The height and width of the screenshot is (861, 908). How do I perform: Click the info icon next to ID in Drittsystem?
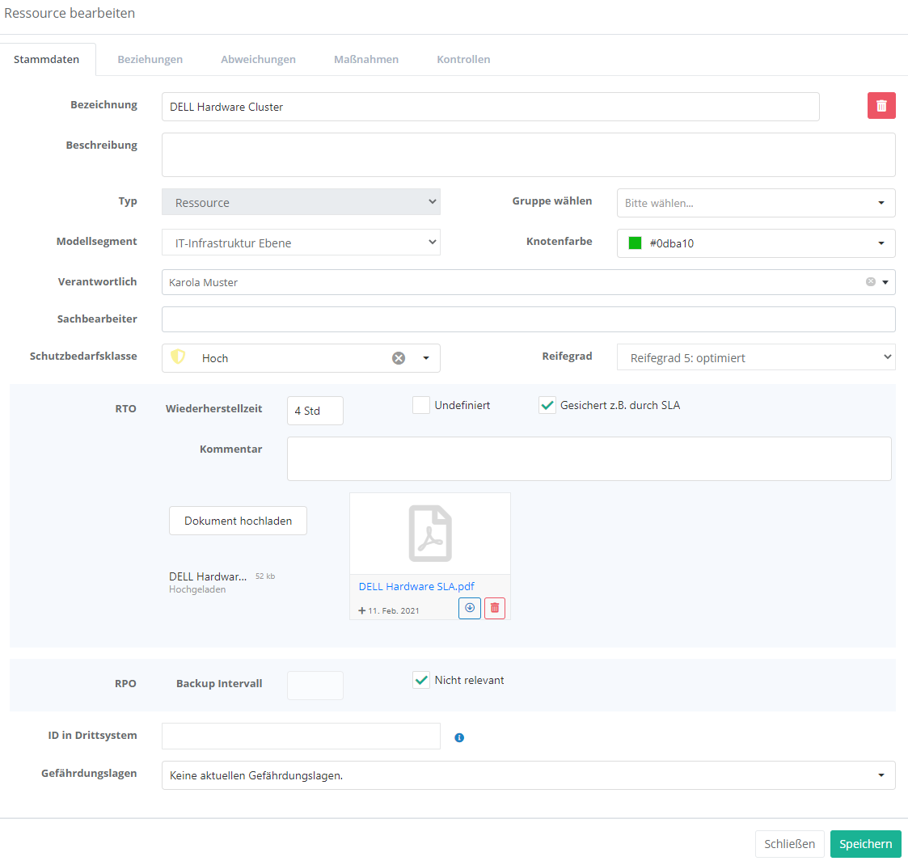459,737
